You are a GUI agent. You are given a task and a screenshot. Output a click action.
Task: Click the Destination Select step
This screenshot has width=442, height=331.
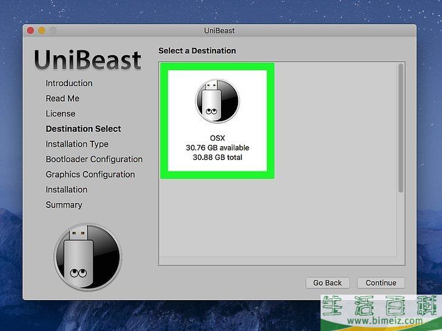pos(83,129)
